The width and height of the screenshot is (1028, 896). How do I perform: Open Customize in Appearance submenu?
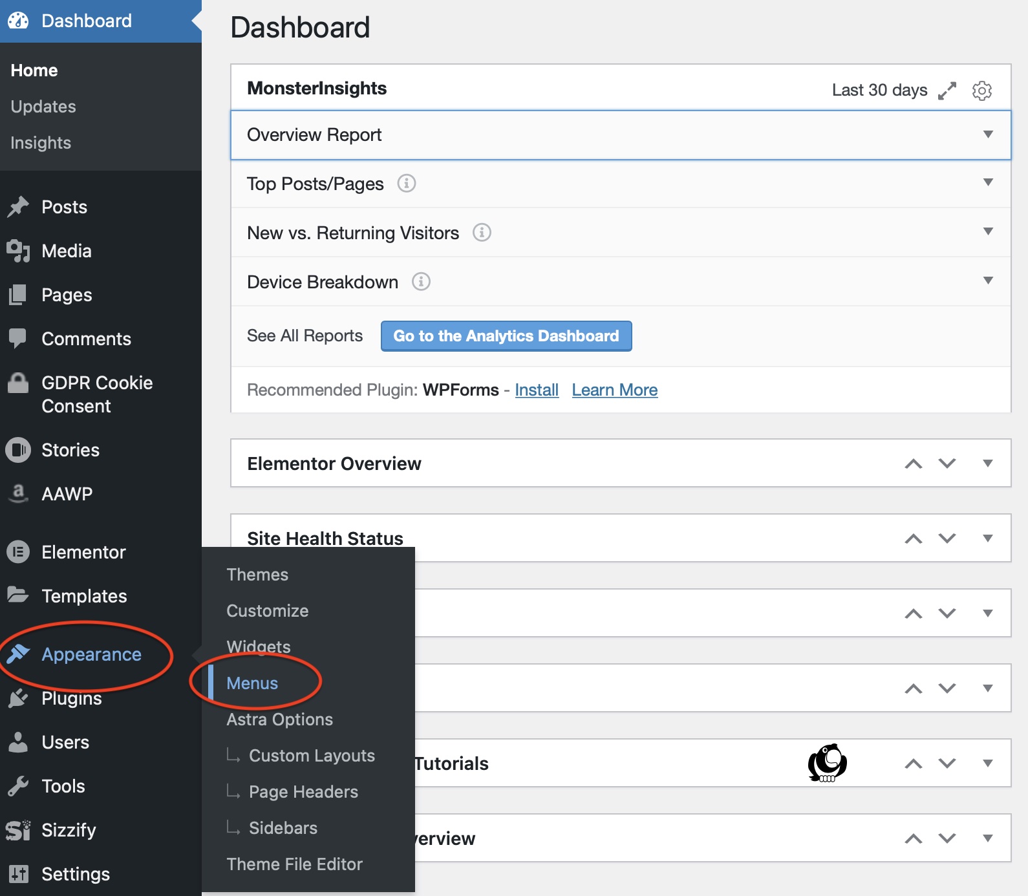(268, 611)
